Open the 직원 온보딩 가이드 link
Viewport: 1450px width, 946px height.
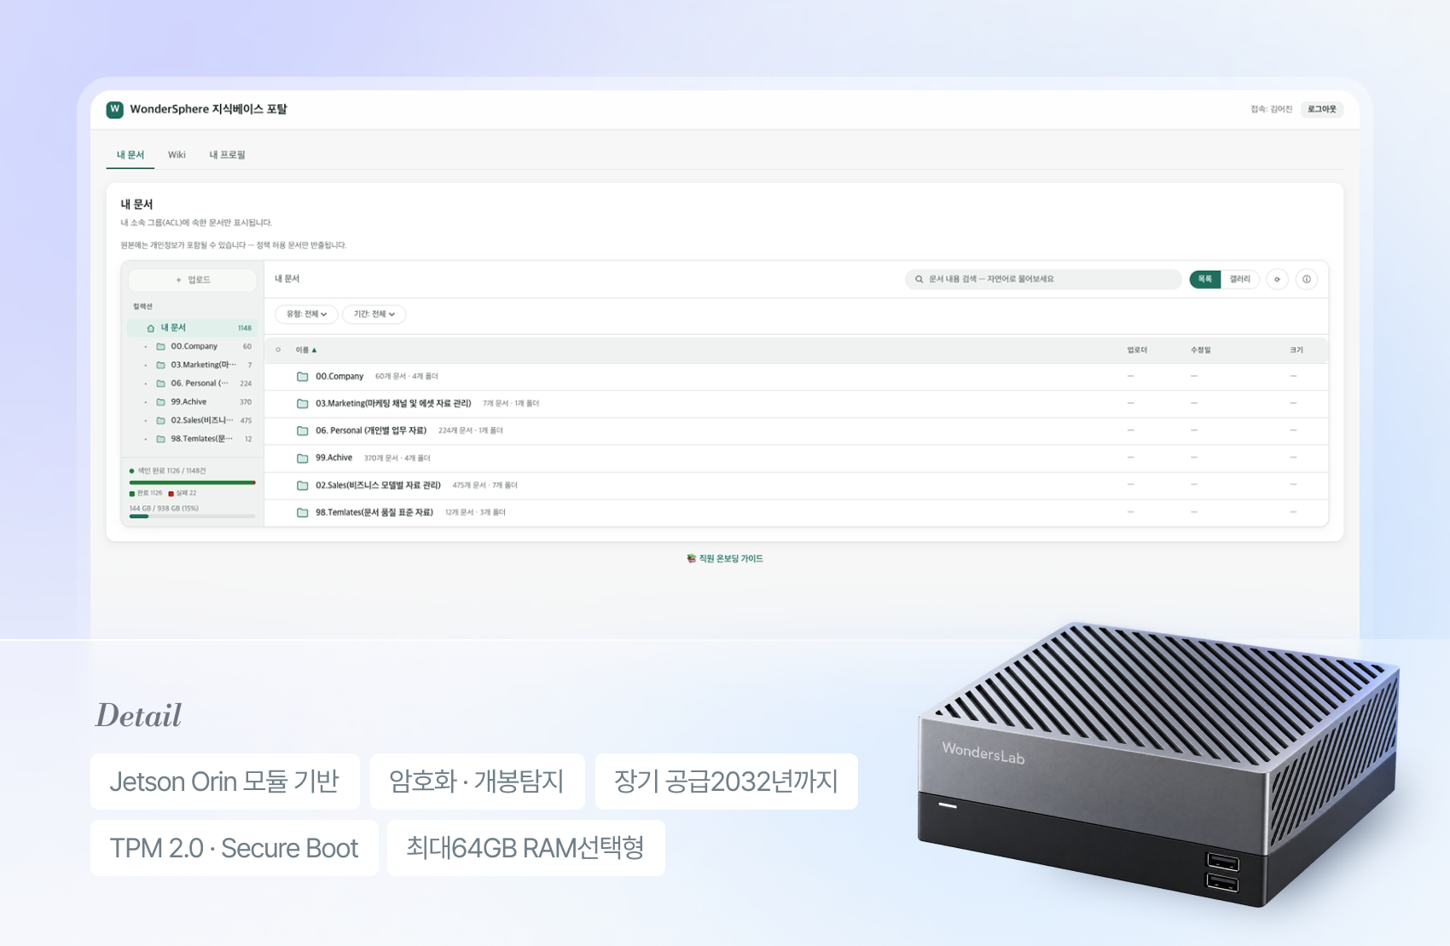725,559
